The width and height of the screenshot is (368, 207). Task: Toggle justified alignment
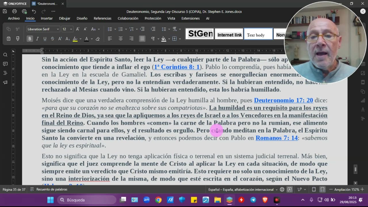coord(142,39)
